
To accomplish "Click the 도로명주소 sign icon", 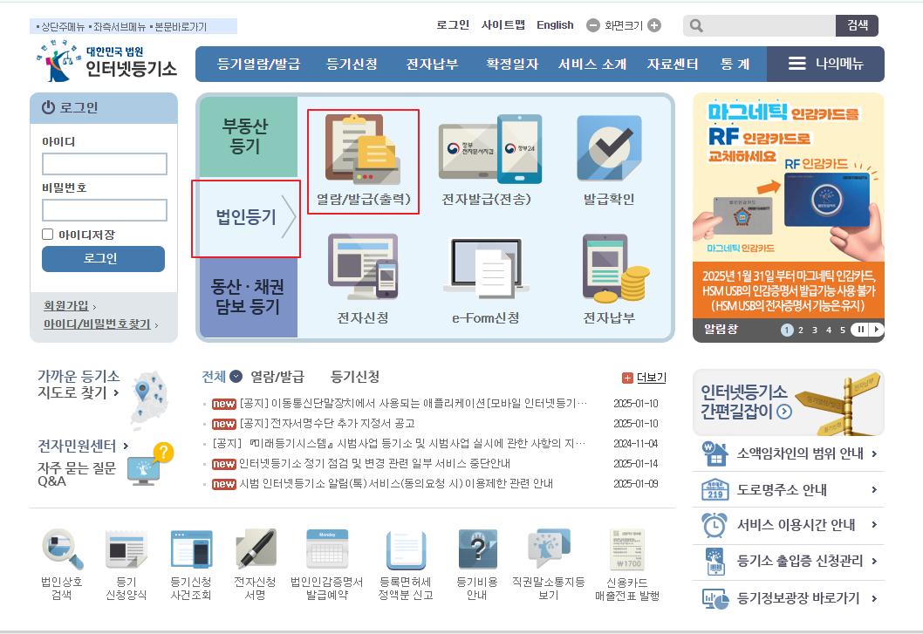I will tap(715, 489).
